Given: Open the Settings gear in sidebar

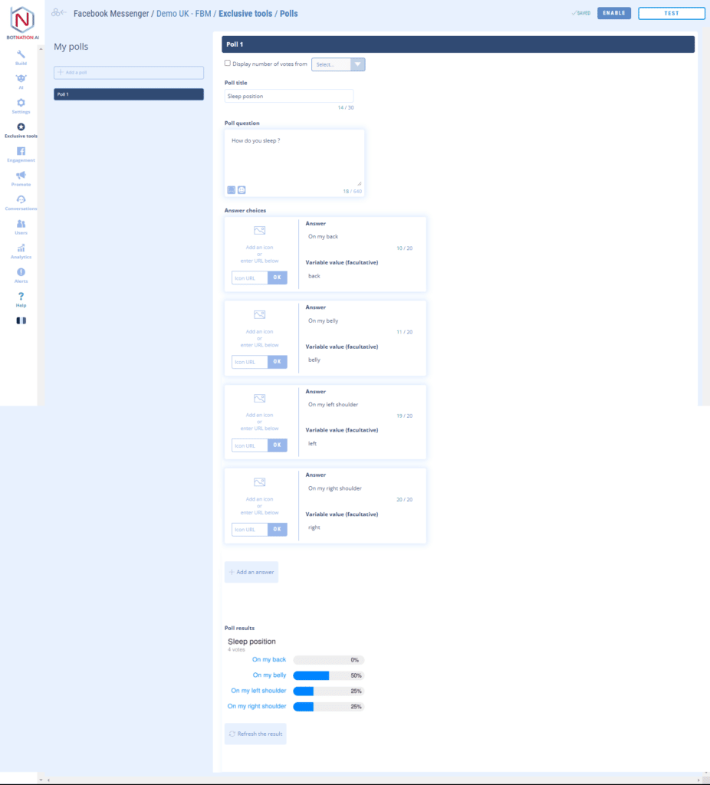Looking at the screenshot, I should pos(21,106).
